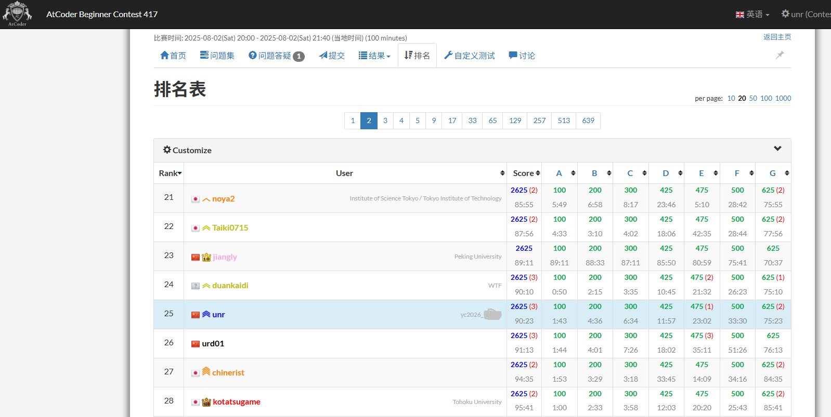Click urd01 username
Viewport: 831px width, 417px height.
[213, 344]
